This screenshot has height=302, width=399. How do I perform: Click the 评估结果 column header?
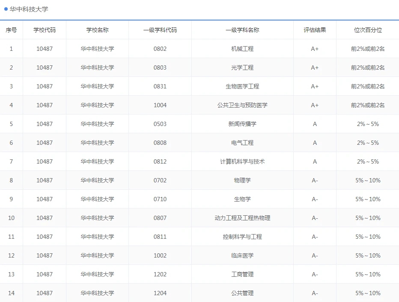315,30
